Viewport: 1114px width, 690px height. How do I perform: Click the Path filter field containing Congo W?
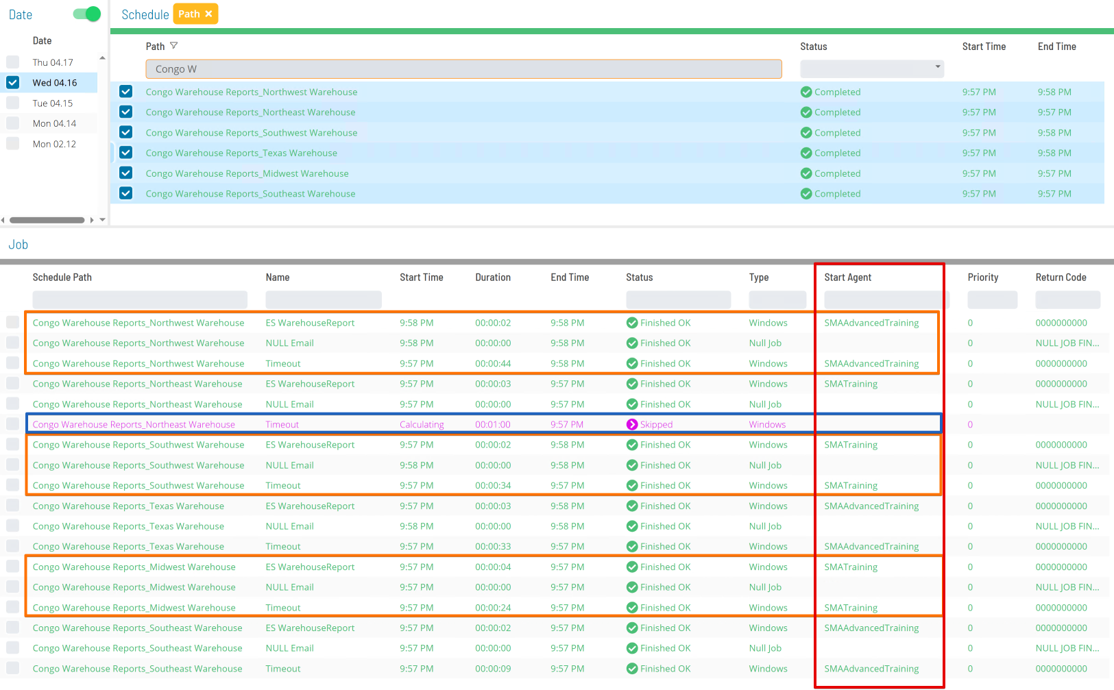pyautogui.click(x=463, y=69)
